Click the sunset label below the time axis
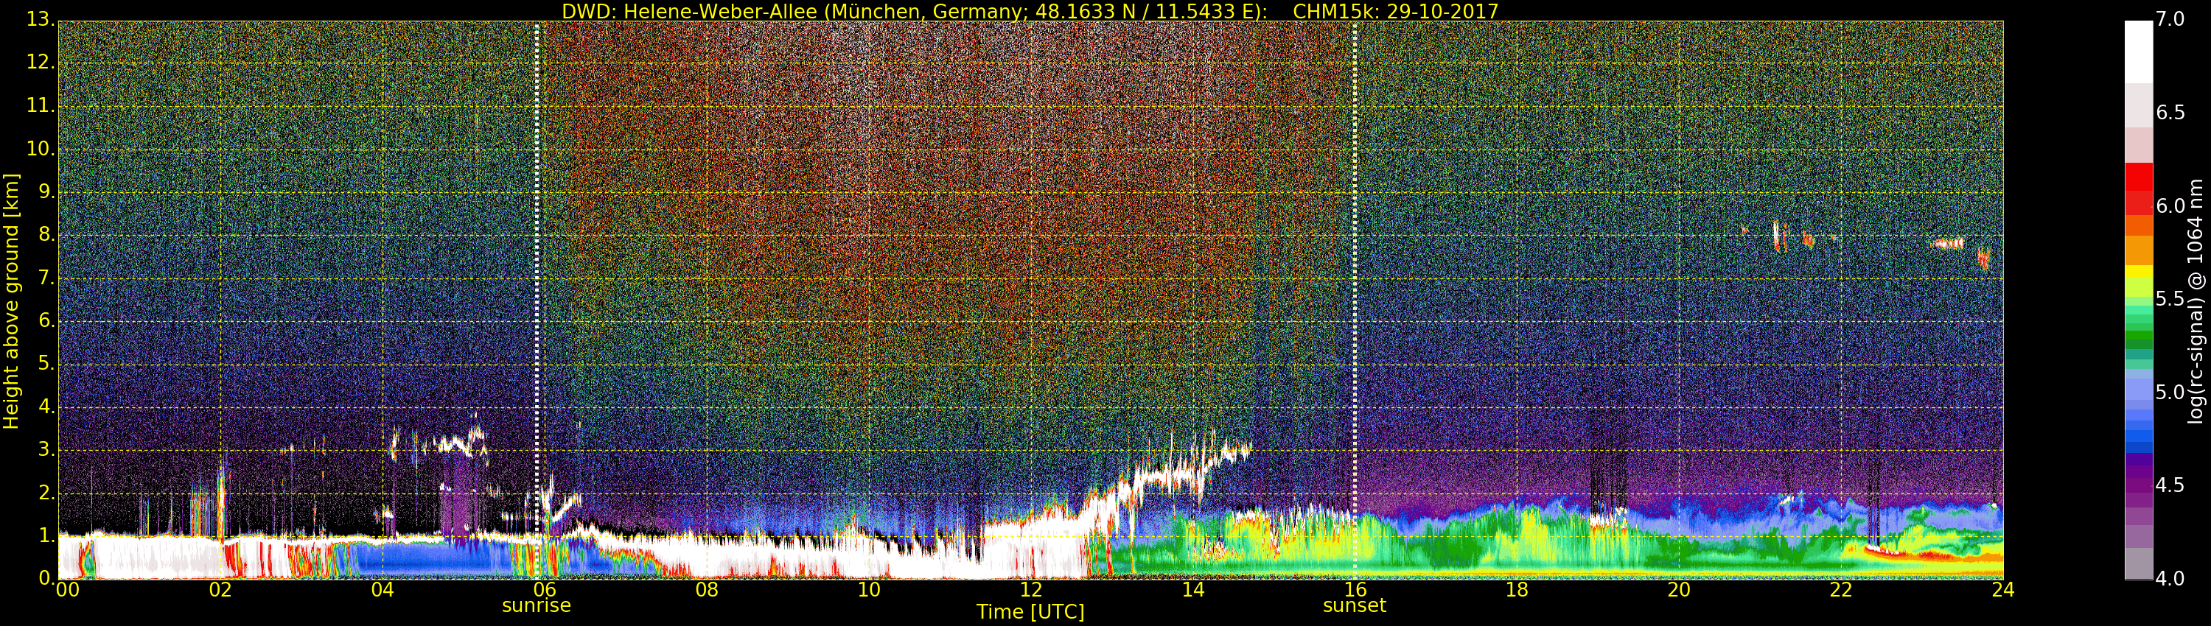2211x626 pixels. point(1354,605)
